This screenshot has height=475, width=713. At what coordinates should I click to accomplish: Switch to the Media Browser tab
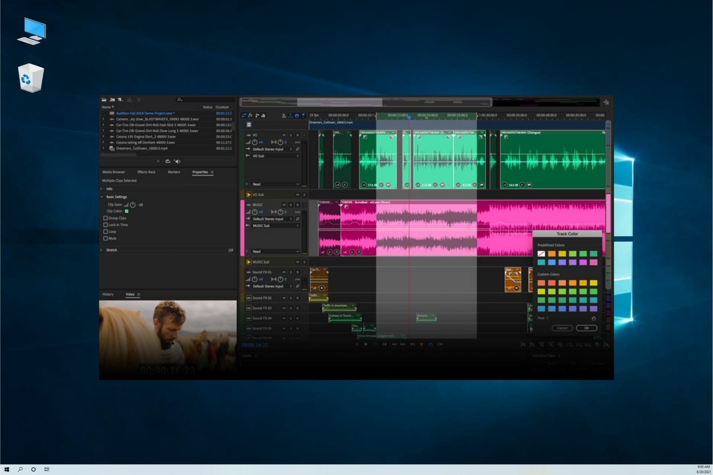(x=114, y=172)
